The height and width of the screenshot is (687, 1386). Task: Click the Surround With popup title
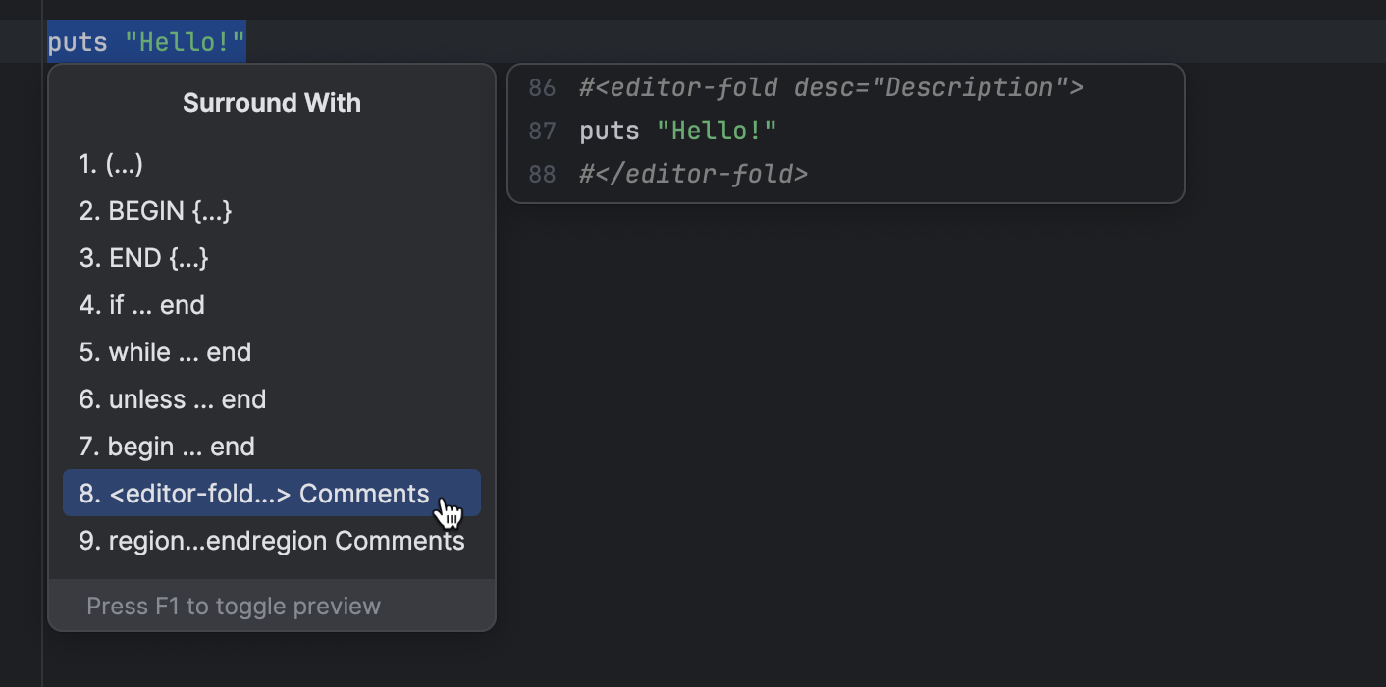point(272,102)
